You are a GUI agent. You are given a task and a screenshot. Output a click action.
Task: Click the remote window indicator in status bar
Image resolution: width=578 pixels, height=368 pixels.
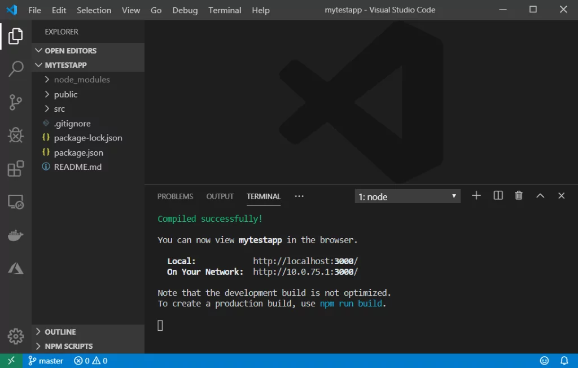(11, 360)
